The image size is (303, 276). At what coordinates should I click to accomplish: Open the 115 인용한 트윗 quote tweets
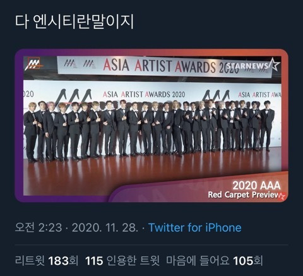[x=122, y=261]
